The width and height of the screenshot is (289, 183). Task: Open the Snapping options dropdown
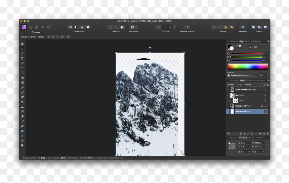pyautogui.click(x=175, y=27)
